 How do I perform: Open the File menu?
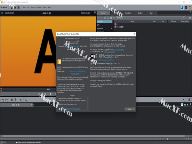click(x=24, y=8)
